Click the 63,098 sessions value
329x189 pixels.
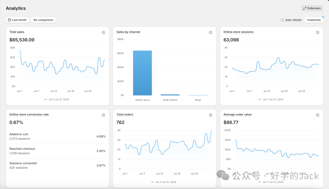coord(231,40)
